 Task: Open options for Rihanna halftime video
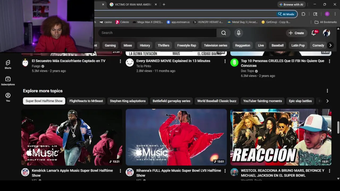(225, 171)
